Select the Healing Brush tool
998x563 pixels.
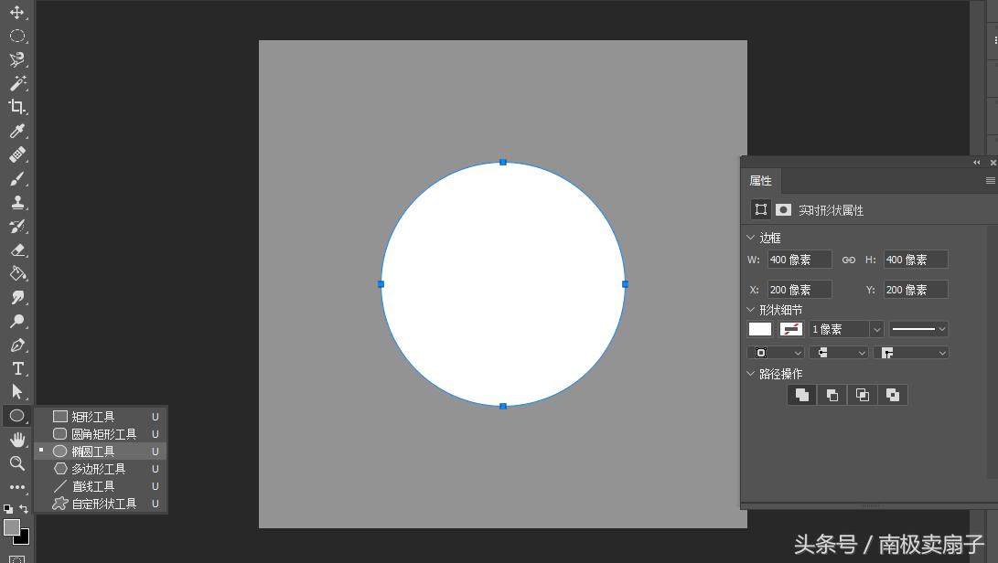(x=17, y=154)
